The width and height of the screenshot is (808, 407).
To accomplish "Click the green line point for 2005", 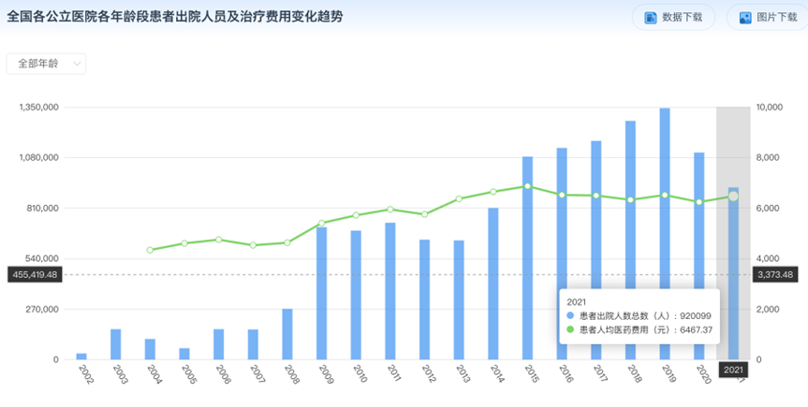I will pyautogui.click(x=184, y=243).
